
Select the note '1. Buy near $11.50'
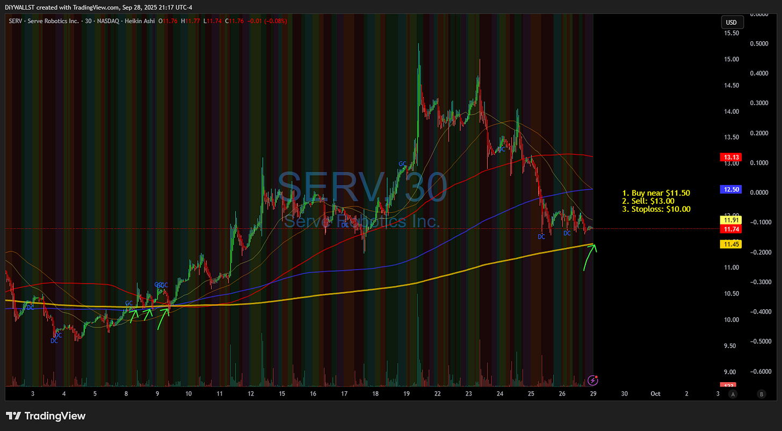pyautogui.click(x=656, y=192)
